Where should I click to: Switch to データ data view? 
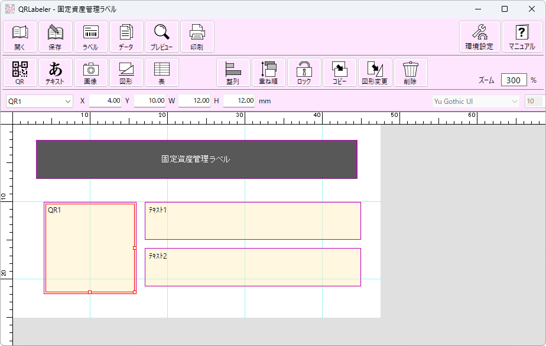coord(126,36)
